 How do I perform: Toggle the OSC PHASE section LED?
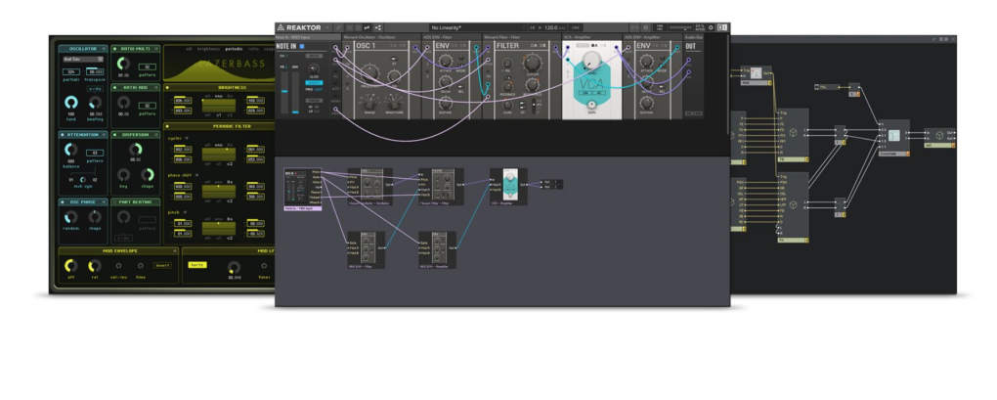(x=63, y=202)
